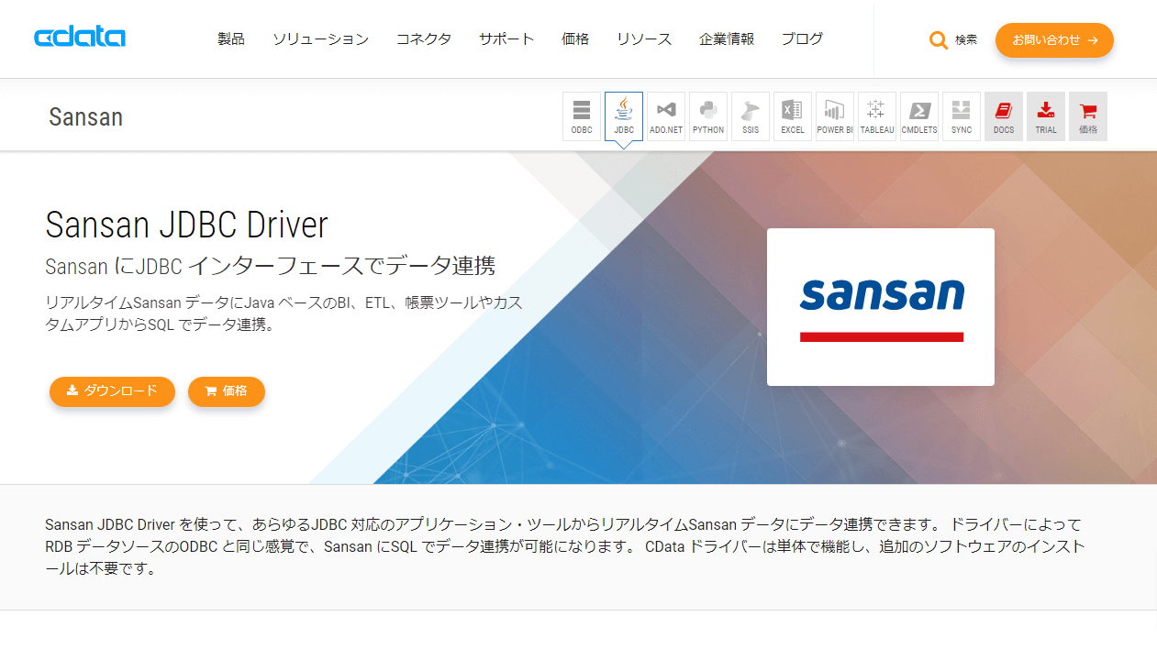The image size is (1157, 649).
Task: Click the お問い合わせ button
Action: (x=1054, y=40)
